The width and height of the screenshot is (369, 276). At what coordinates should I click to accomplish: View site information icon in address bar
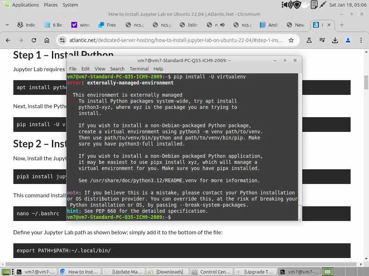coord(62,40)
